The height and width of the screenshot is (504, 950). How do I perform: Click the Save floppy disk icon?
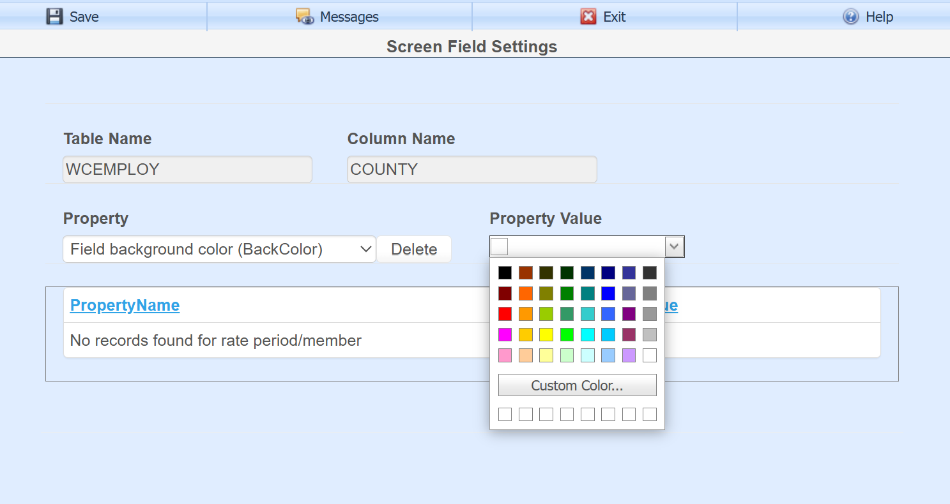54,17
